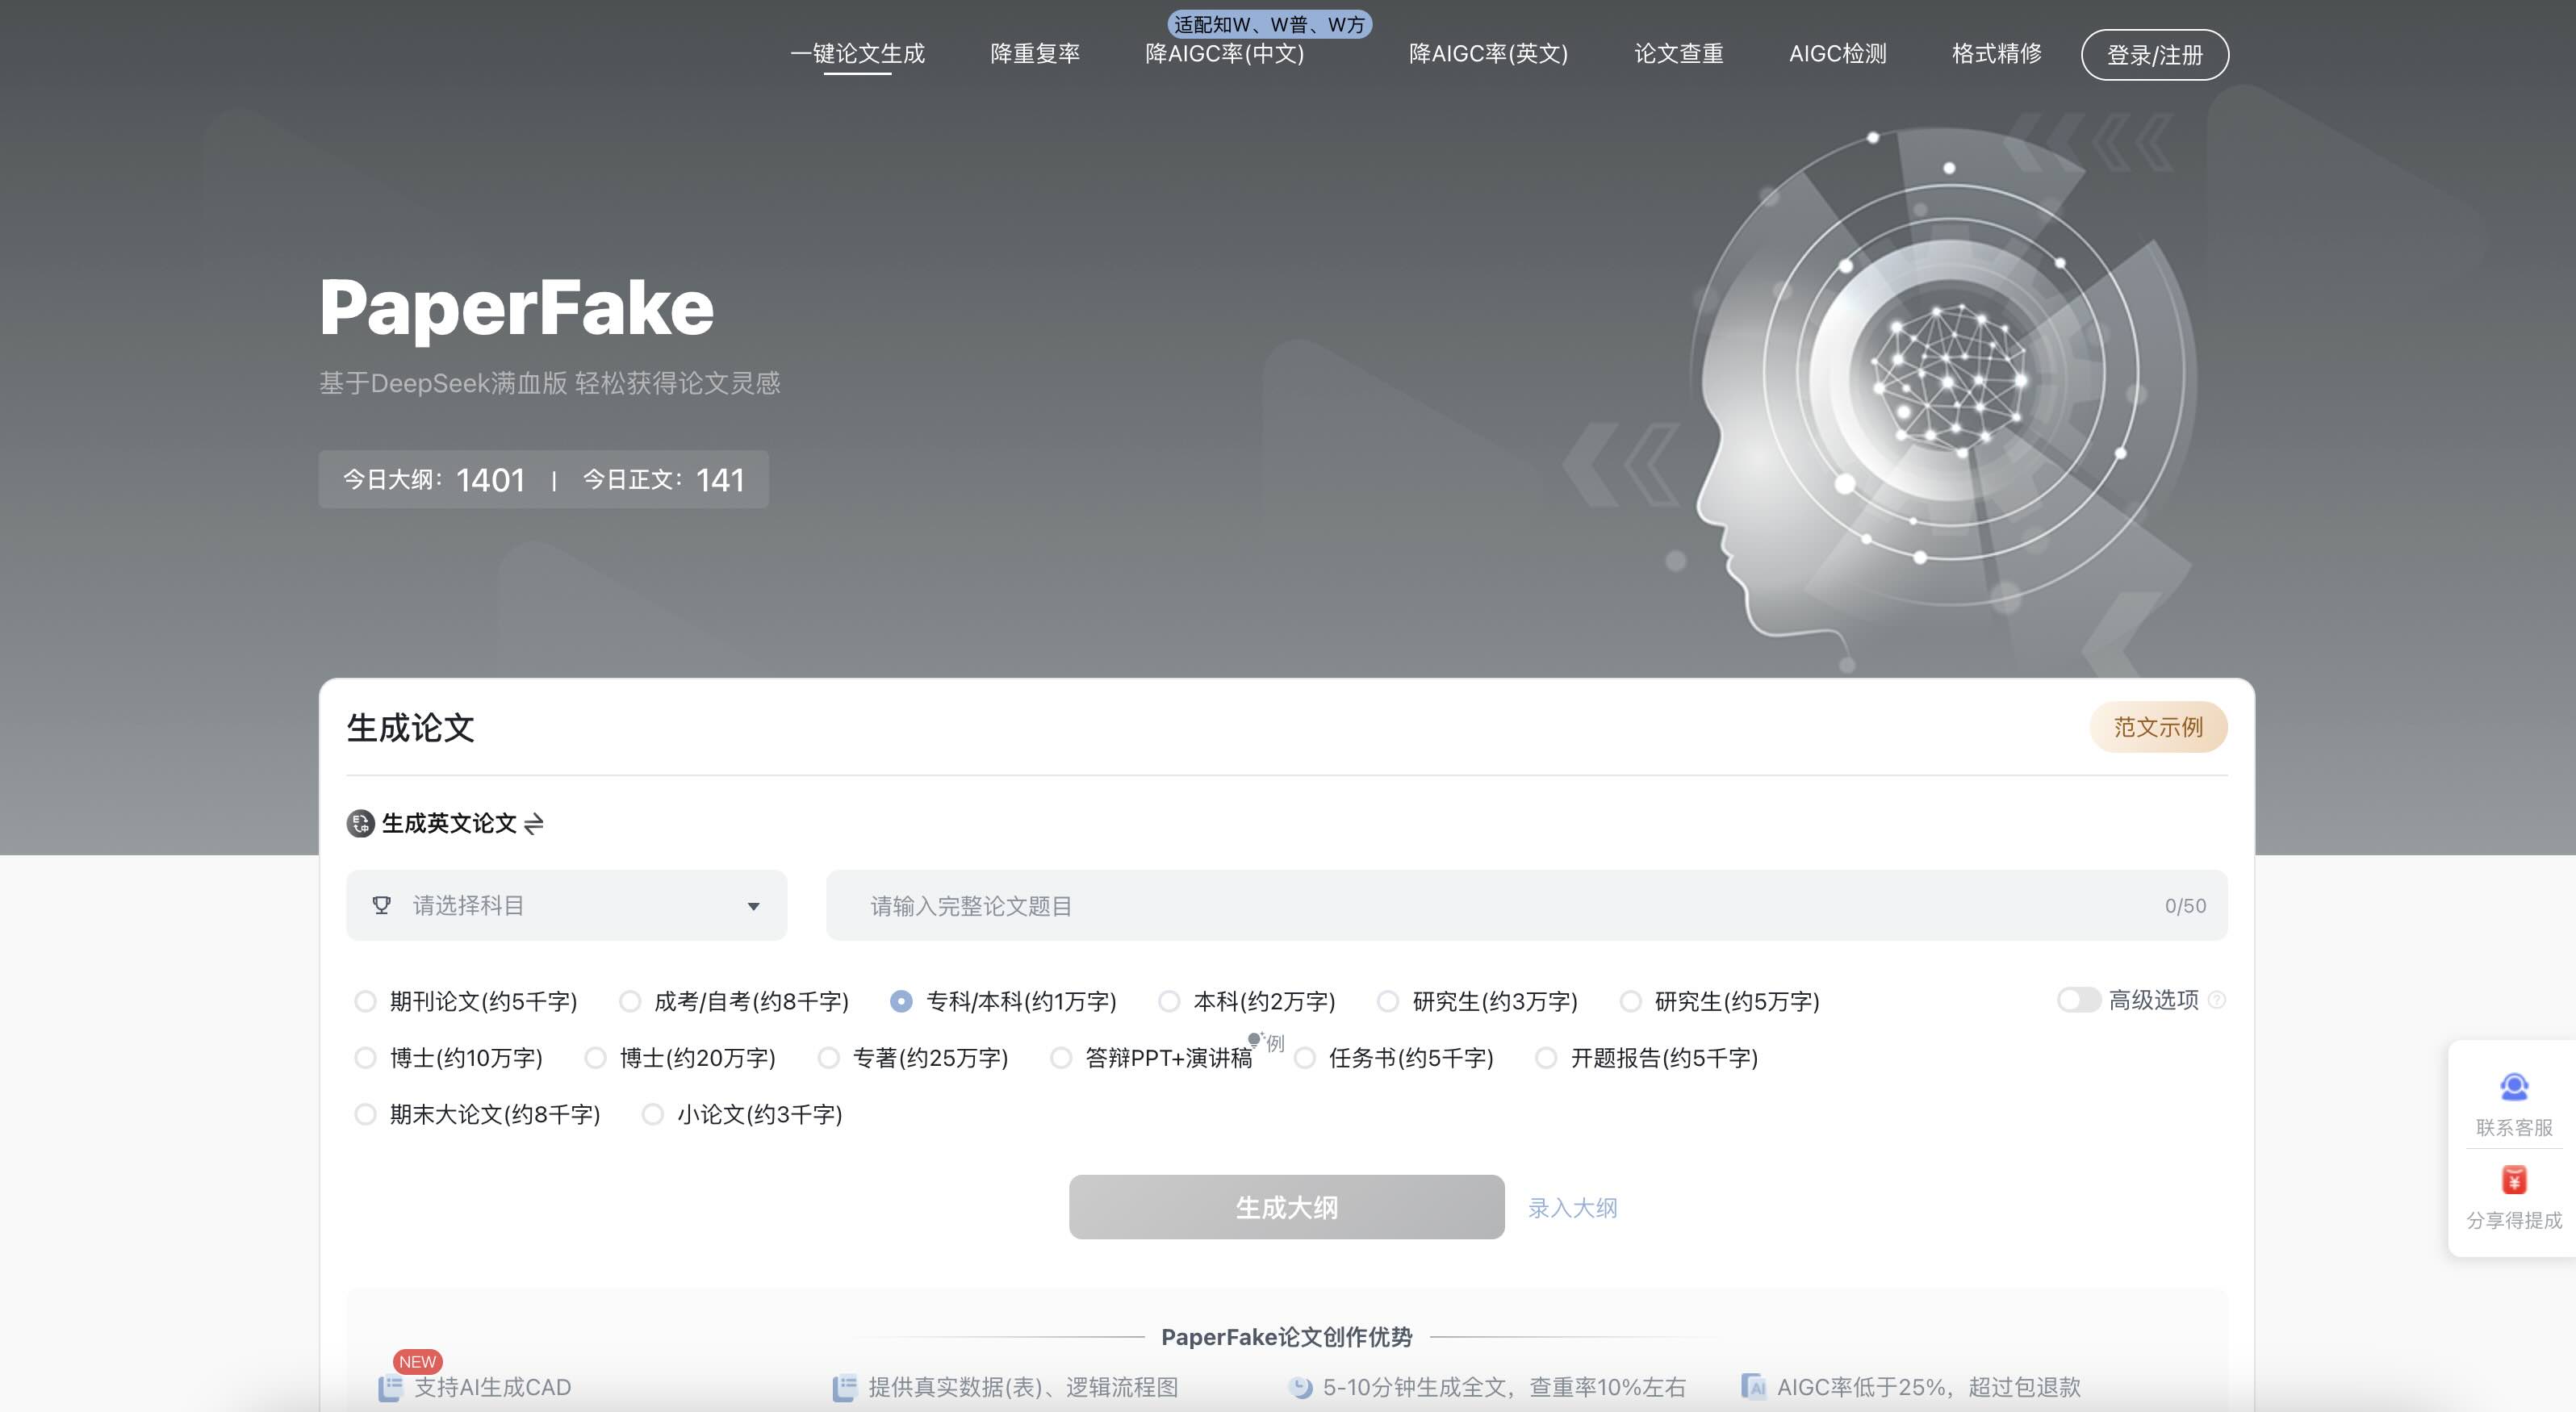Click the 请输入完整论文题目 input field
This screenshot has height=1412, width=2576.
coord(1500,906)
